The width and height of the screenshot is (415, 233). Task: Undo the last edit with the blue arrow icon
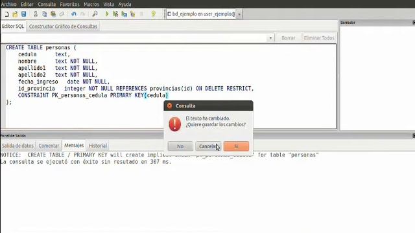73,14
